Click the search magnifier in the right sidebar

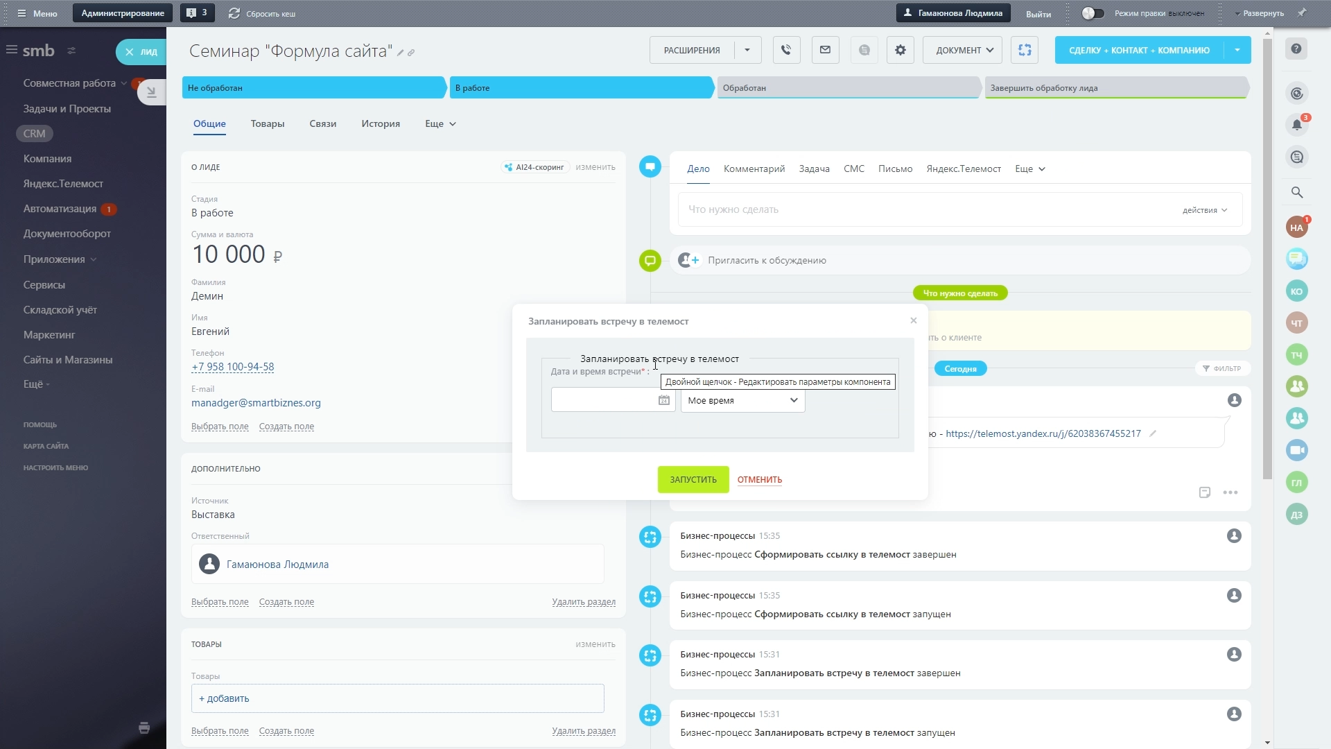tap(1297, 193)
